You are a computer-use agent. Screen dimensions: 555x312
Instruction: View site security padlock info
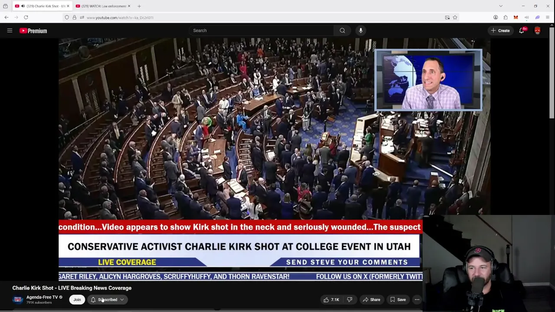[74, 17]
